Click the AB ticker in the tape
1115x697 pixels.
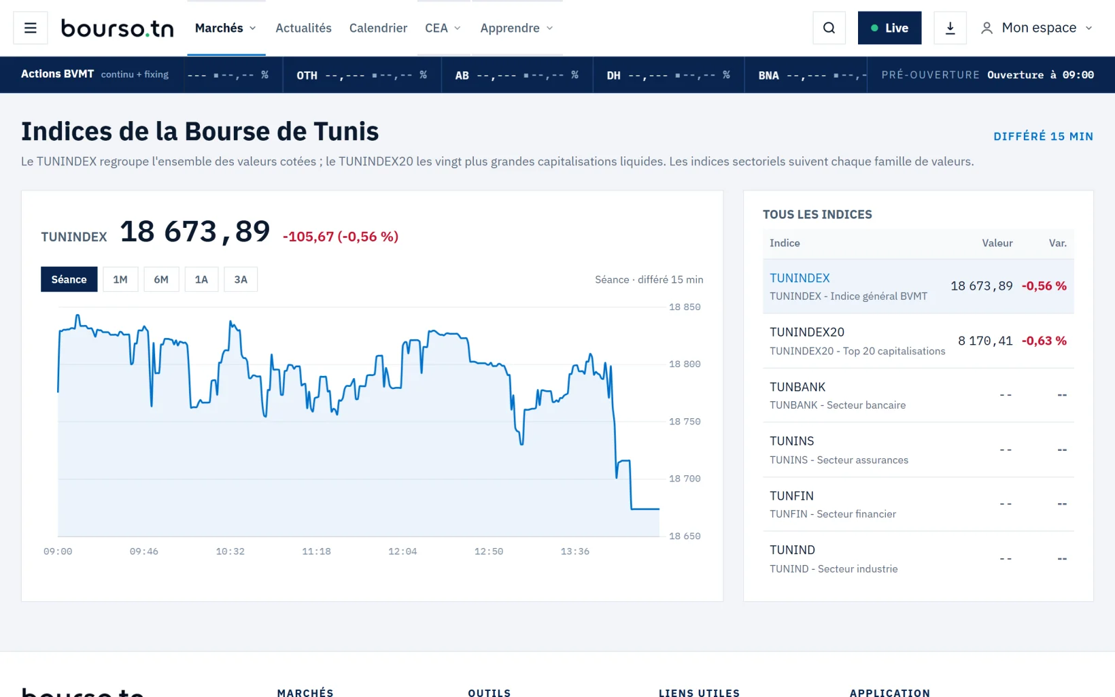[x=517, y=75]
